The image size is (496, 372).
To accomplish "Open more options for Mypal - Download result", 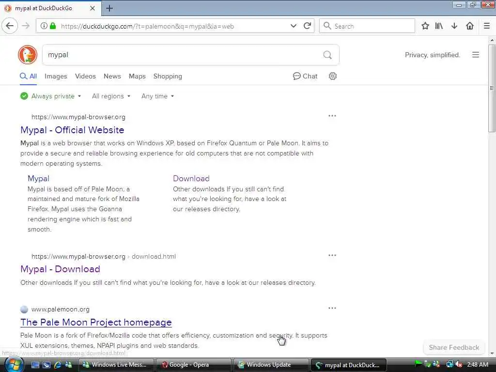I will [x=332, y=255].
